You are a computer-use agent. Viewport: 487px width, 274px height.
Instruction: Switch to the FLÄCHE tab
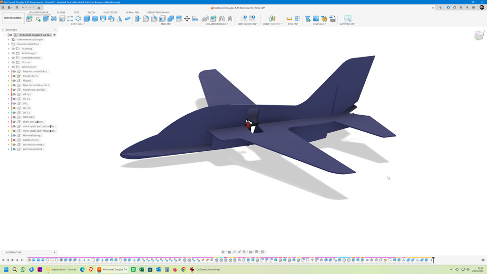61,12
